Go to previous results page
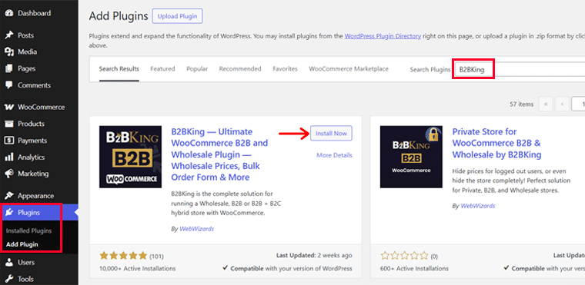 (562, 104)
